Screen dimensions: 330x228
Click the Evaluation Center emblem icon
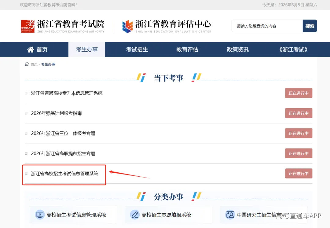click(127, 26)
